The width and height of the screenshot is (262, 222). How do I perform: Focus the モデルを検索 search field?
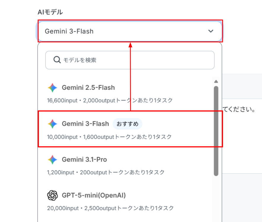pos(130,60)
